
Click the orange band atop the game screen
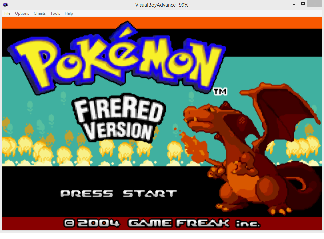click(162, 23)
